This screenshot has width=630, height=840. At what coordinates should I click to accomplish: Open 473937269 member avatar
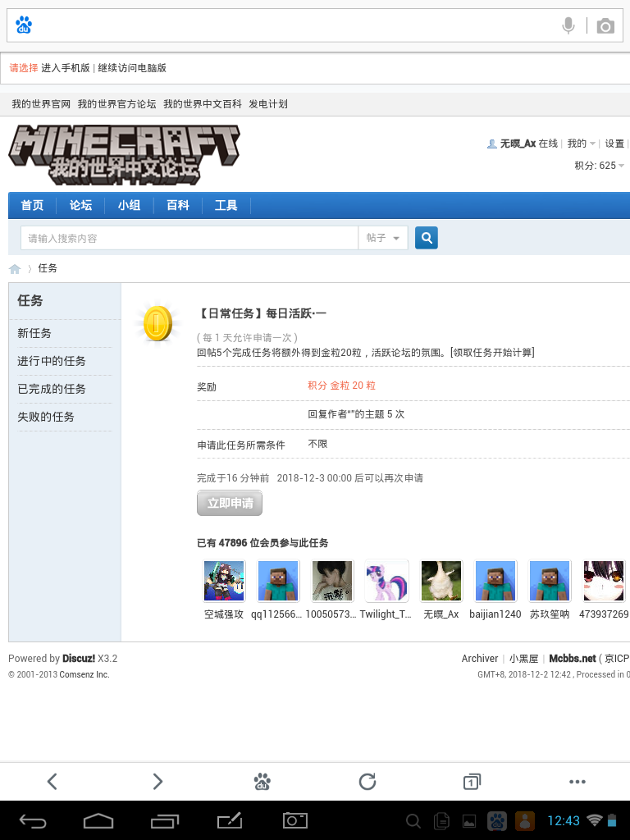tap(604, 581)
